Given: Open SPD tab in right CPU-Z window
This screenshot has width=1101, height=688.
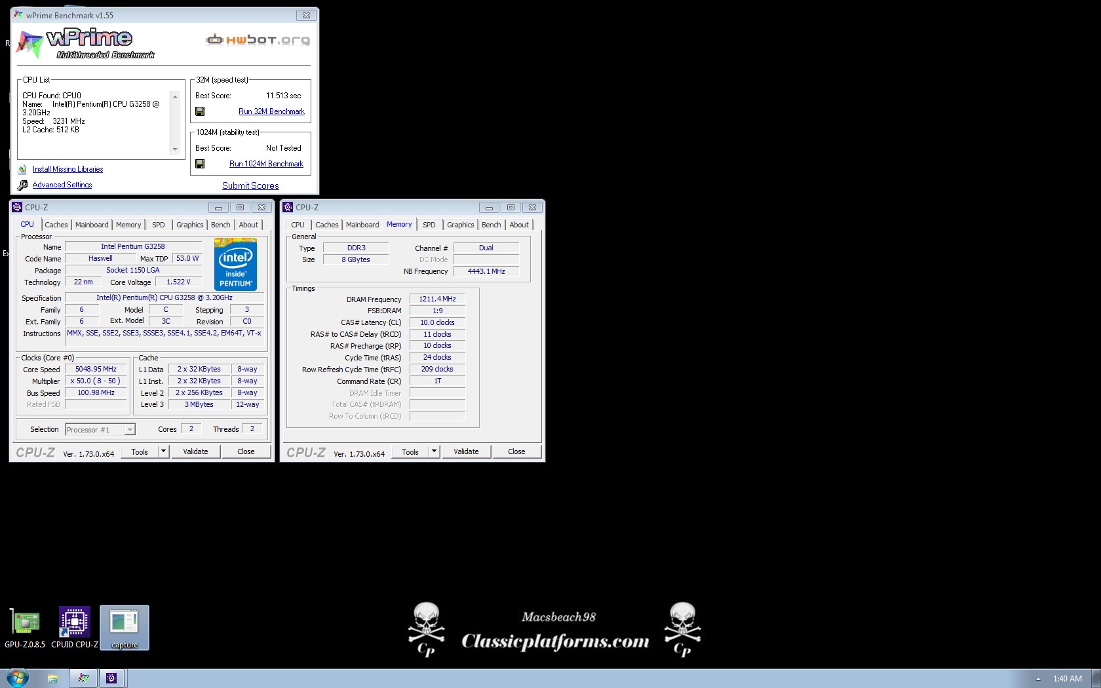Looking at the screenshot, I should pyautogui.click(x=429, y=225).
